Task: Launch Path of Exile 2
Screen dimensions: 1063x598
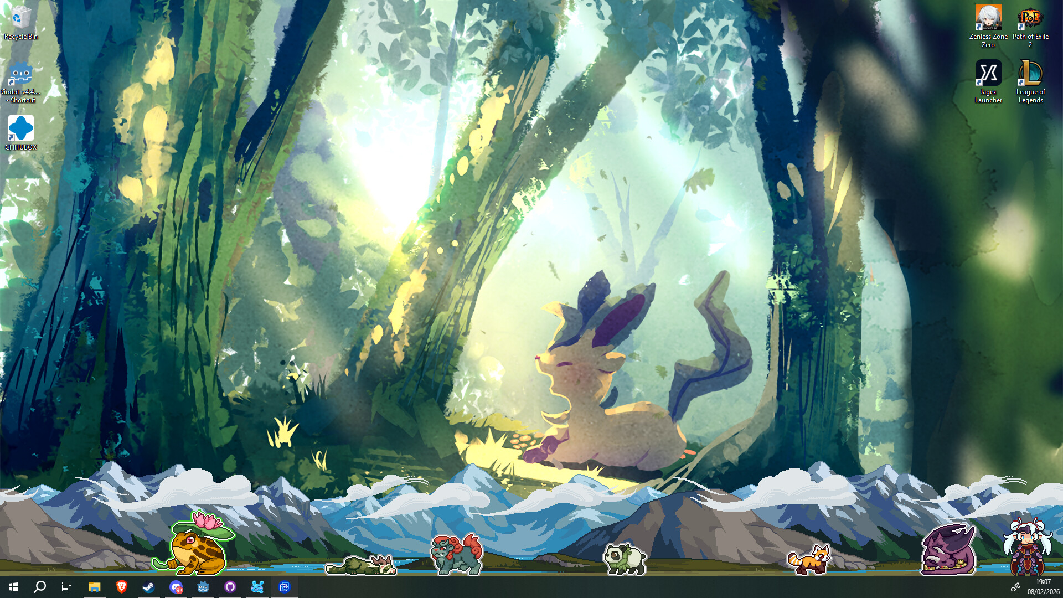Action: (1031, 17)
